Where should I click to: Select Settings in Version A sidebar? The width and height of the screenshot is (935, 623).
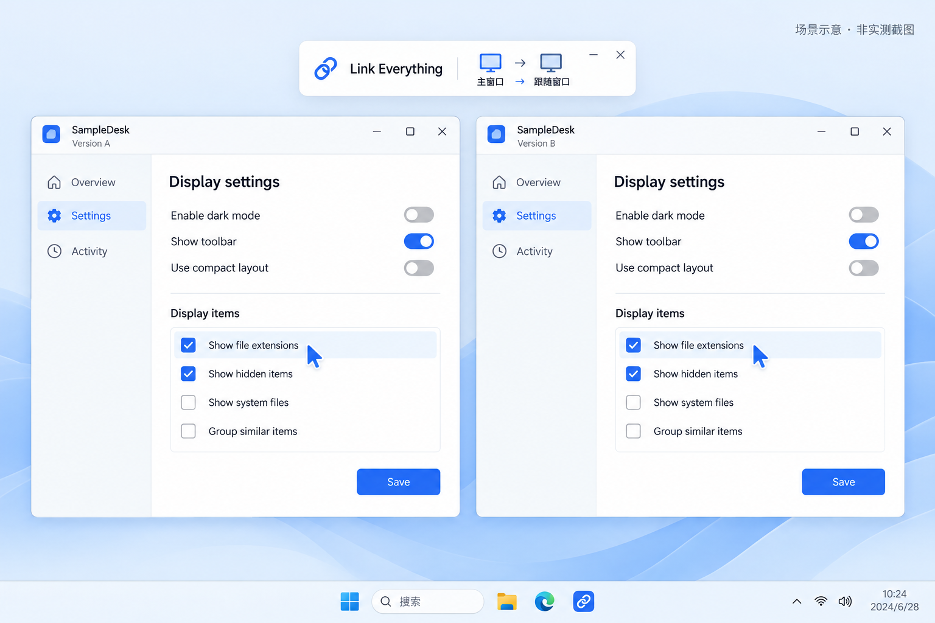(92, 216)
